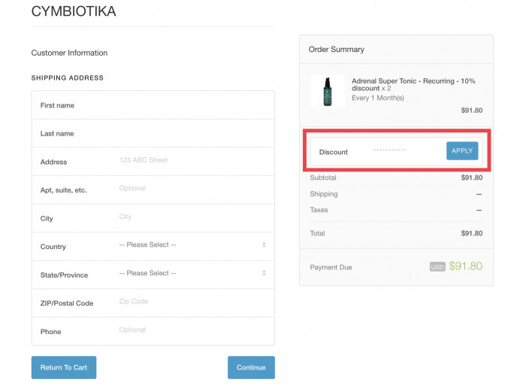Focus the Last name input field
Image resolution: width=526 pixels, height=389 pixels.
(x=153, y=133)
